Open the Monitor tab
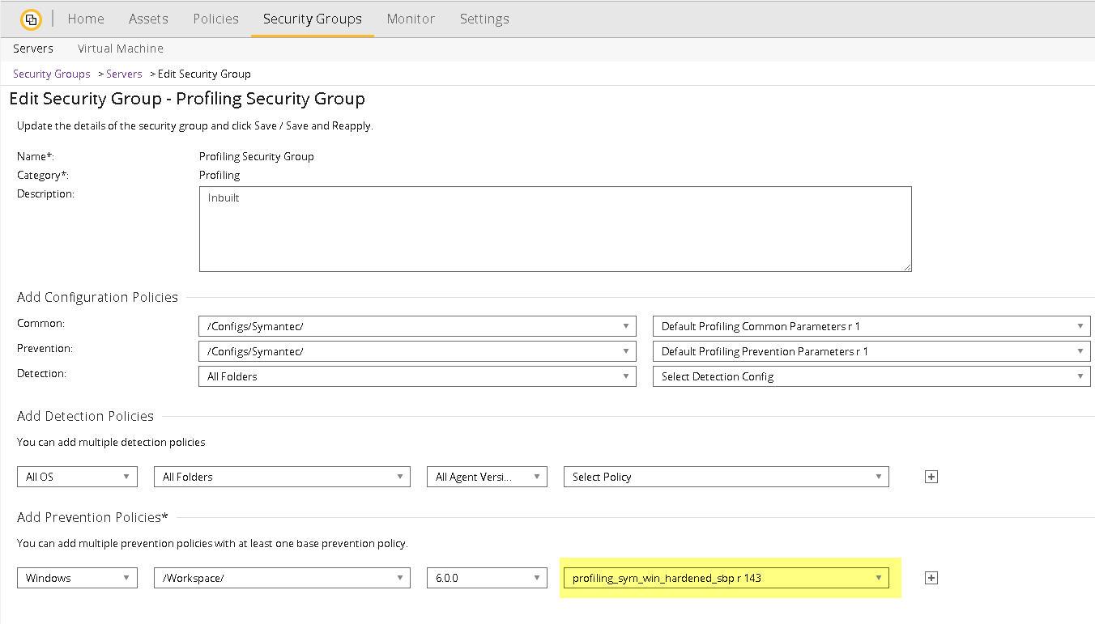 coord(411,19)
